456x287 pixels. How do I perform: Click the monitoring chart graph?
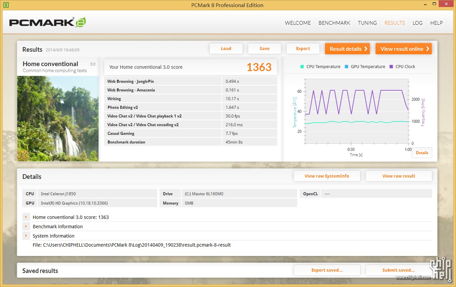tap(357, 112)
